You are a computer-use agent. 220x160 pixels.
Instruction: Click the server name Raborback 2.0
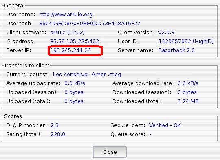(x=176, y=50)
